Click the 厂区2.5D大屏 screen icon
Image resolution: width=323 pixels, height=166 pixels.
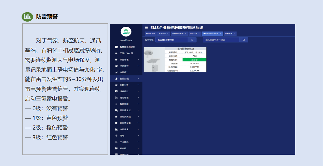[x=116, y=53]
